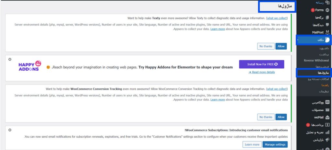
Task: Expand "what we collect" in Texty notice
Action: tap(277, 18)
